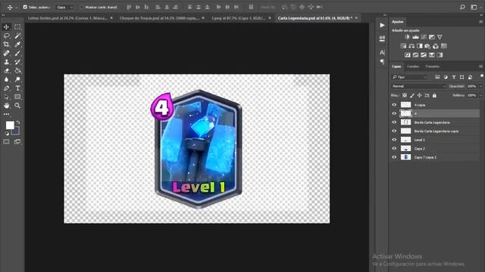
Task: Select the Lasso tool
Action: tap(7, 36)
